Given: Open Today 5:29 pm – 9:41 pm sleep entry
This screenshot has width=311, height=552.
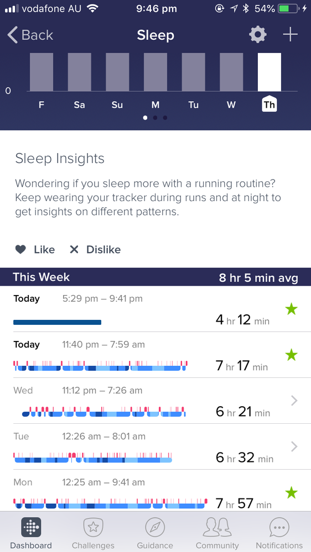Looking at the screenshot, I should (x=155, y=309).
